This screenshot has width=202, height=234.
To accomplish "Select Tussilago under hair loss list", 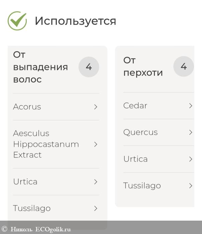I will [x=32, y=208].
